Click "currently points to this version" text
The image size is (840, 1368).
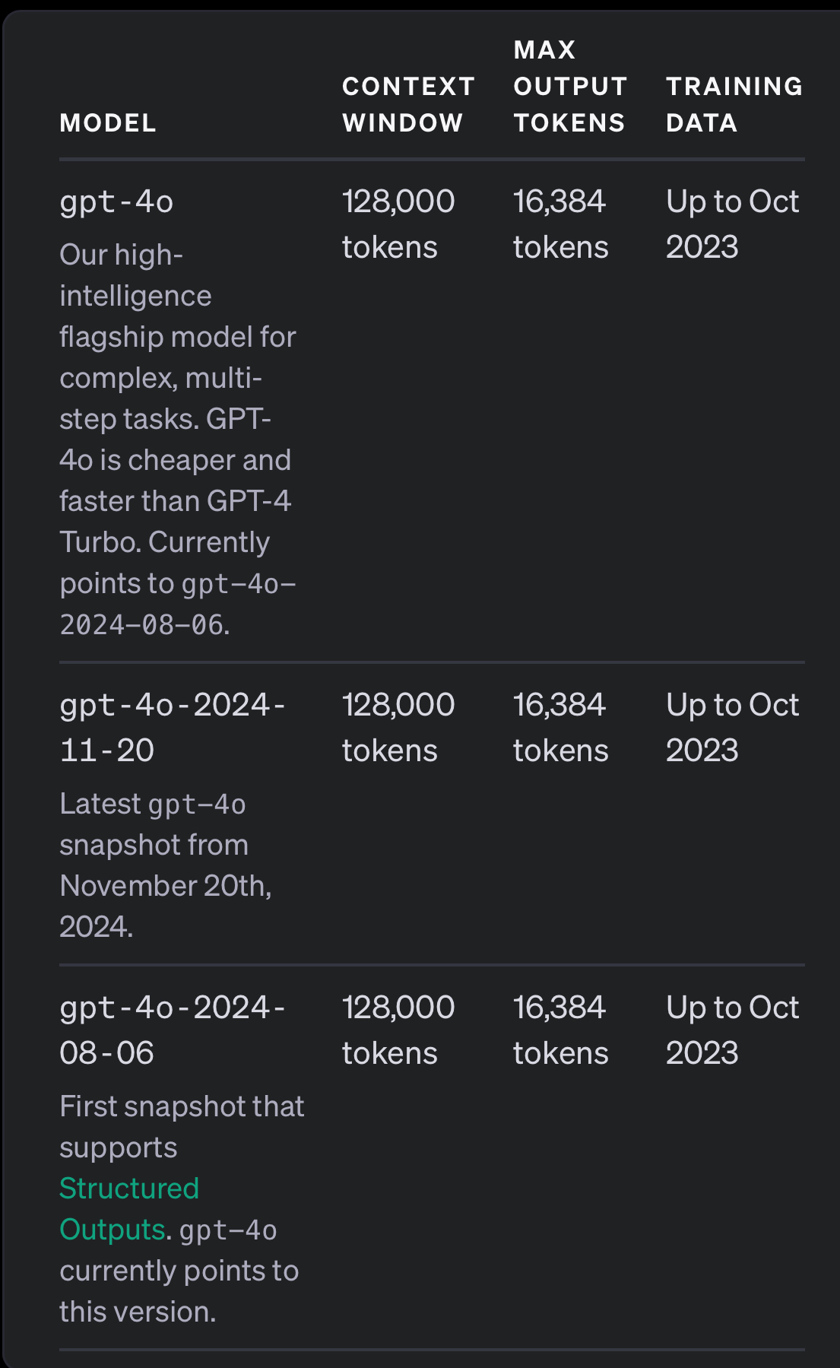(x=179, y=1291)
